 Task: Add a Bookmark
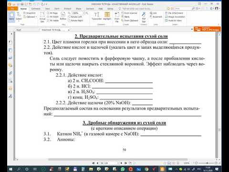[156, 17]
